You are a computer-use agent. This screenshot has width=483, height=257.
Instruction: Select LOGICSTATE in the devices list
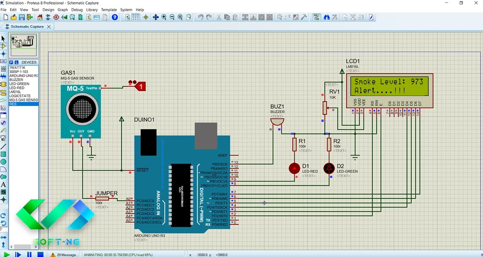point(23,96)
